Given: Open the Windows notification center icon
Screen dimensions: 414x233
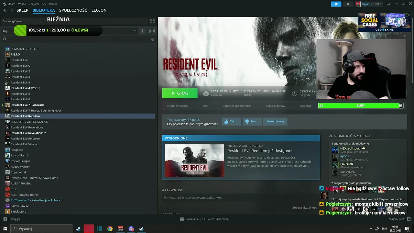Looking at the screenshot, I should point(407,229).
